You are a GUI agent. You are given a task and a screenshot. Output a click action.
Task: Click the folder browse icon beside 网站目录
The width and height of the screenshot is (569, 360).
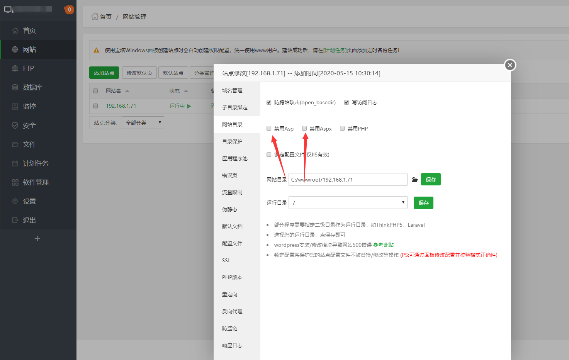pyautogui.click(x=414, y=180)
